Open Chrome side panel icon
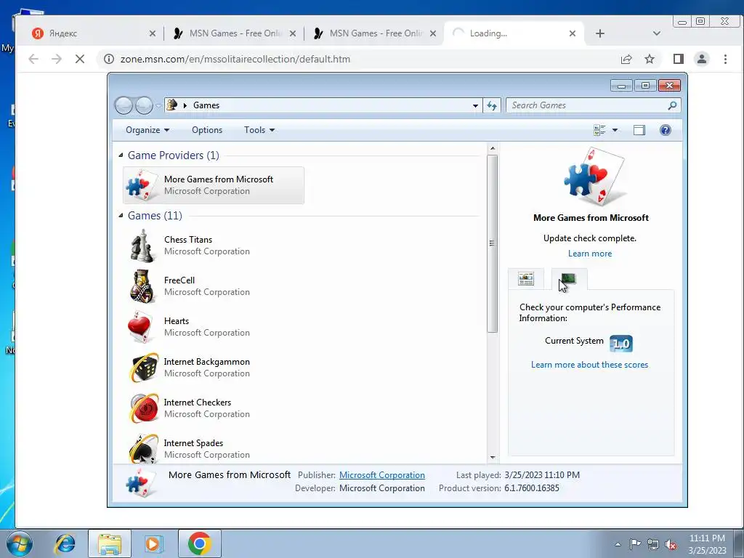Viewport: 744px width, 558px height. pos(679,59)
